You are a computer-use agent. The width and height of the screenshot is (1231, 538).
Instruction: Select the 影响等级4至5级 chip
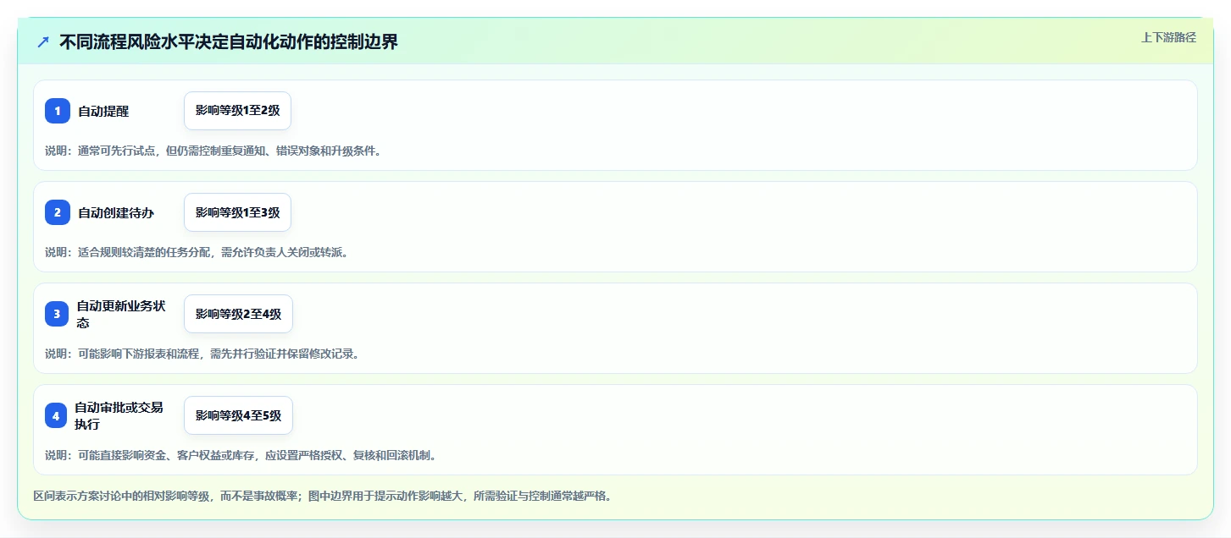238,415
